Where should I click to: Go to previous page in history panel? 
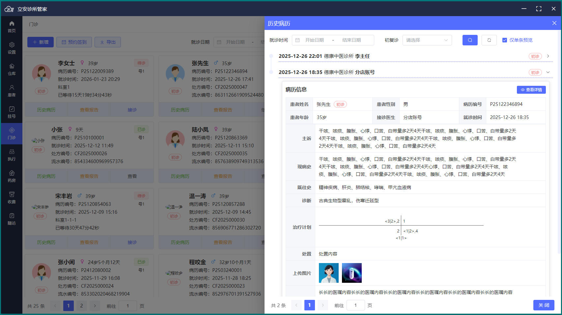[x=296, y=305]
